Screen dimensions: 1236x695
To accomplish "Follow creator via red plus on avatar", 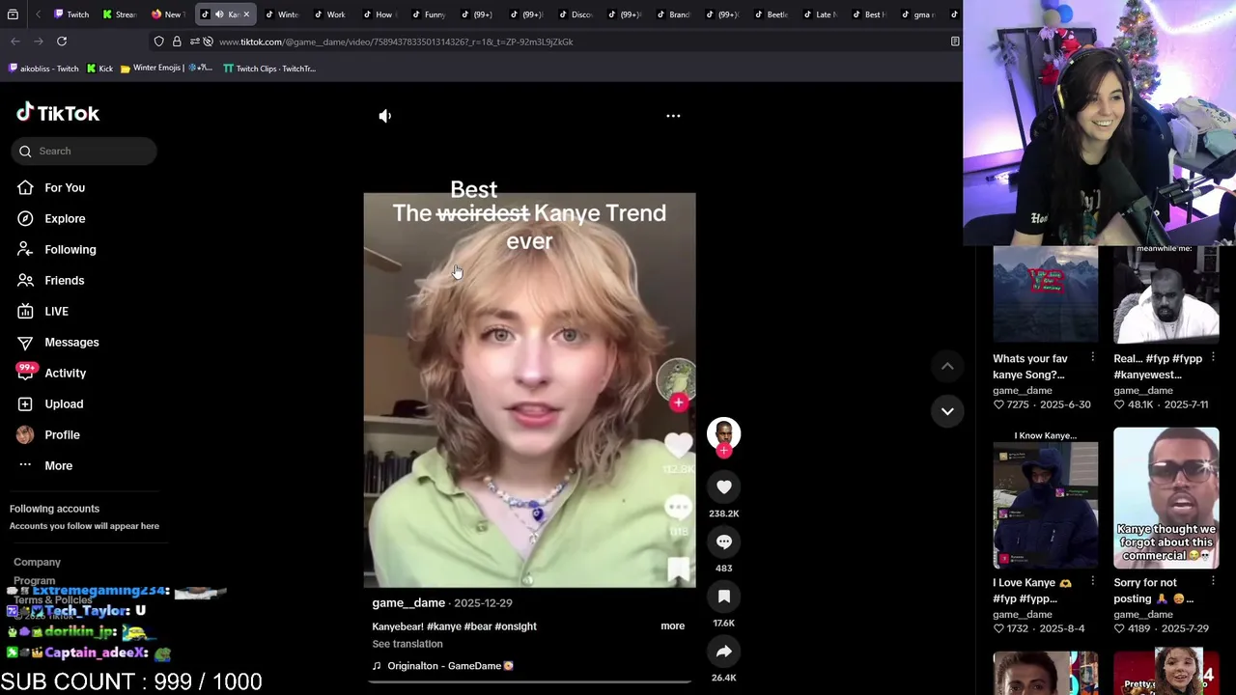I will tap(723, 451).
